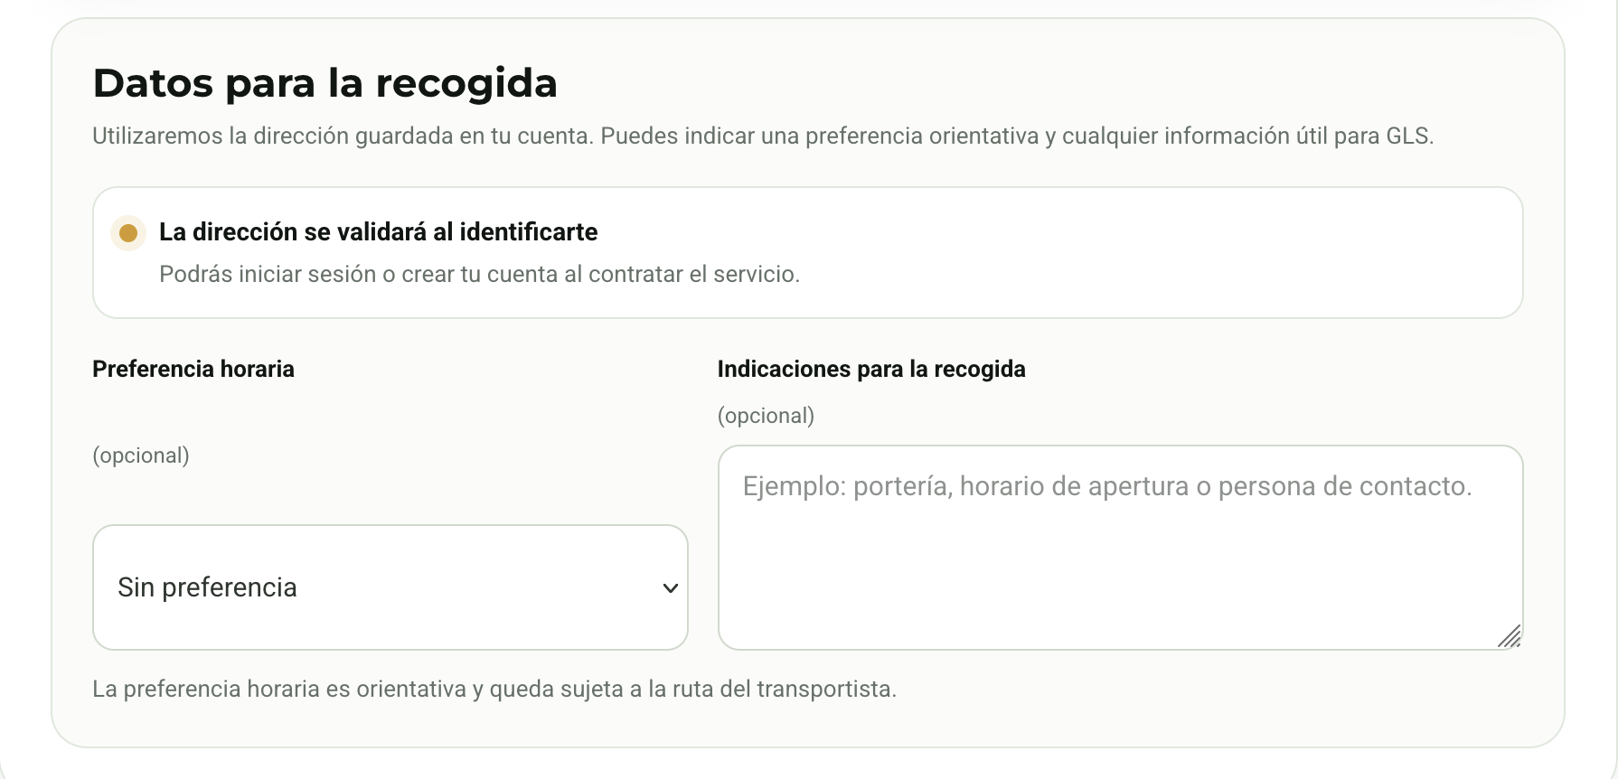This screenshot has width=1618, height=779.
Task: Click the chevron arrow in the time preference box
Action: pos(670,588)
